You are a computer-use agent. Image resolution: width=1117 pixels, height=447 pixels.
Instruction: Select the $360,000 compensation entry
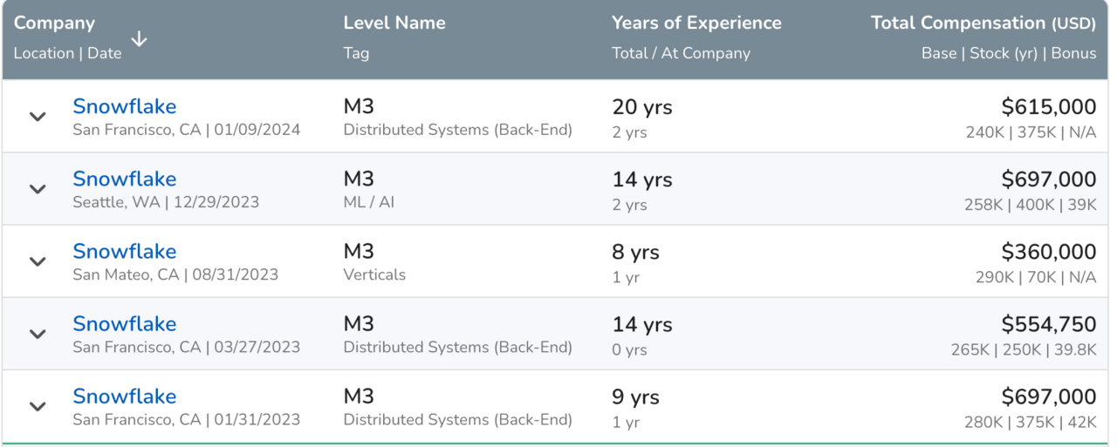click(1048, 252)
